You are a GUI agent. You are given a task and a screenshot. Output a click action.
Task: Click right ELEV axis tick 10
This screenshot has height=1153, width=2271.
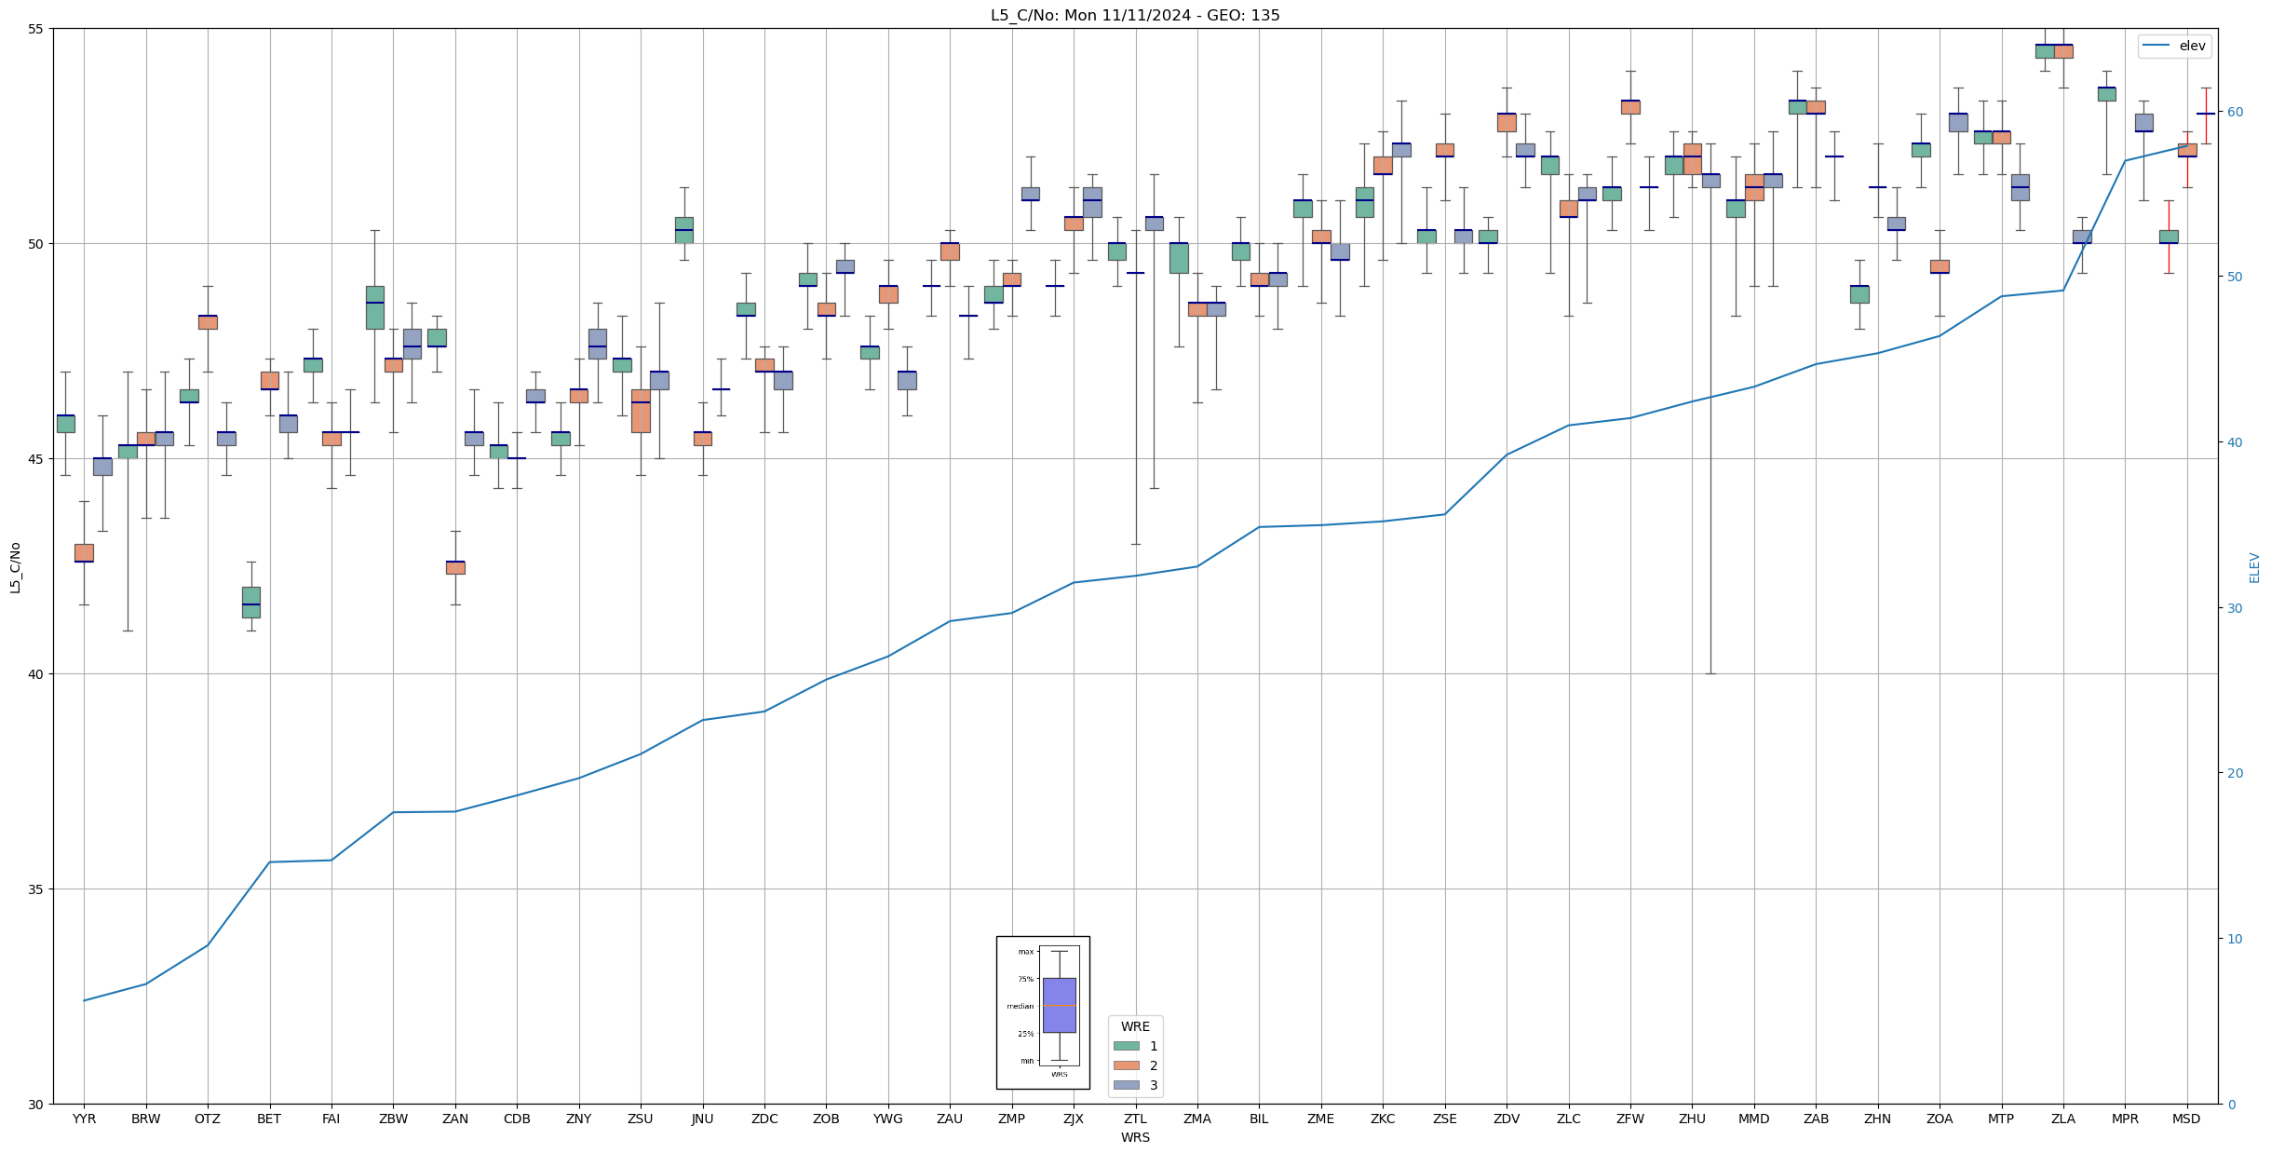(x=2234, y=939)
